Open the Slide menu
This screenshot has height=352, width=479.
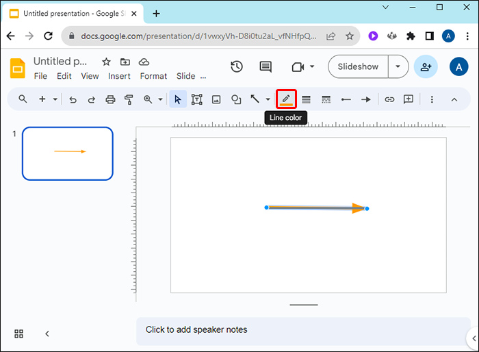pos(185,76)
